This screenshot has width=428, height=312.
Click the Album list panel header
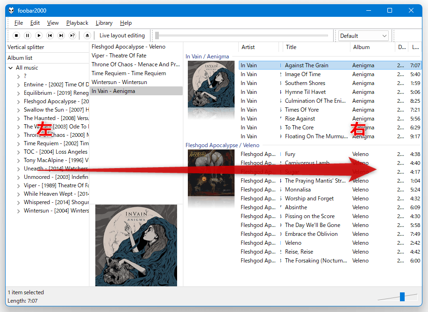click(48, 58)
